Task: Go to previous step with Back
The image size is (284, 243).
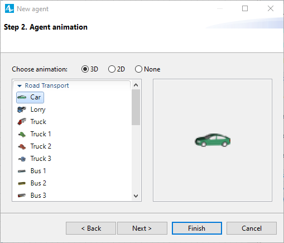Action: pos(91,228)
